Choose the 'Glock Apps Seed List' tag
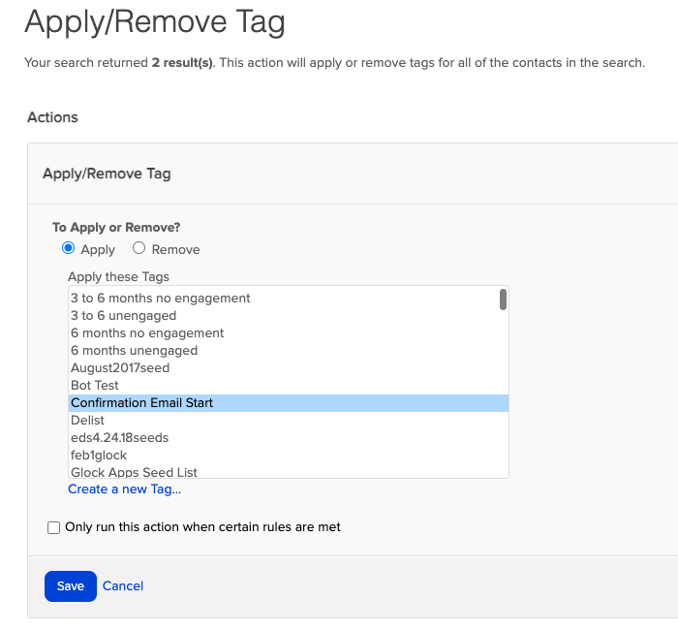The image size is (678, 630). point(134,472)
